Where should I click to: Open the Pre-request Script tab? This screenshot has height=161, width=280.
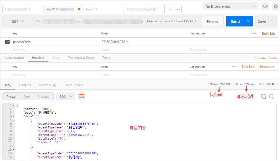pos(81,57)
